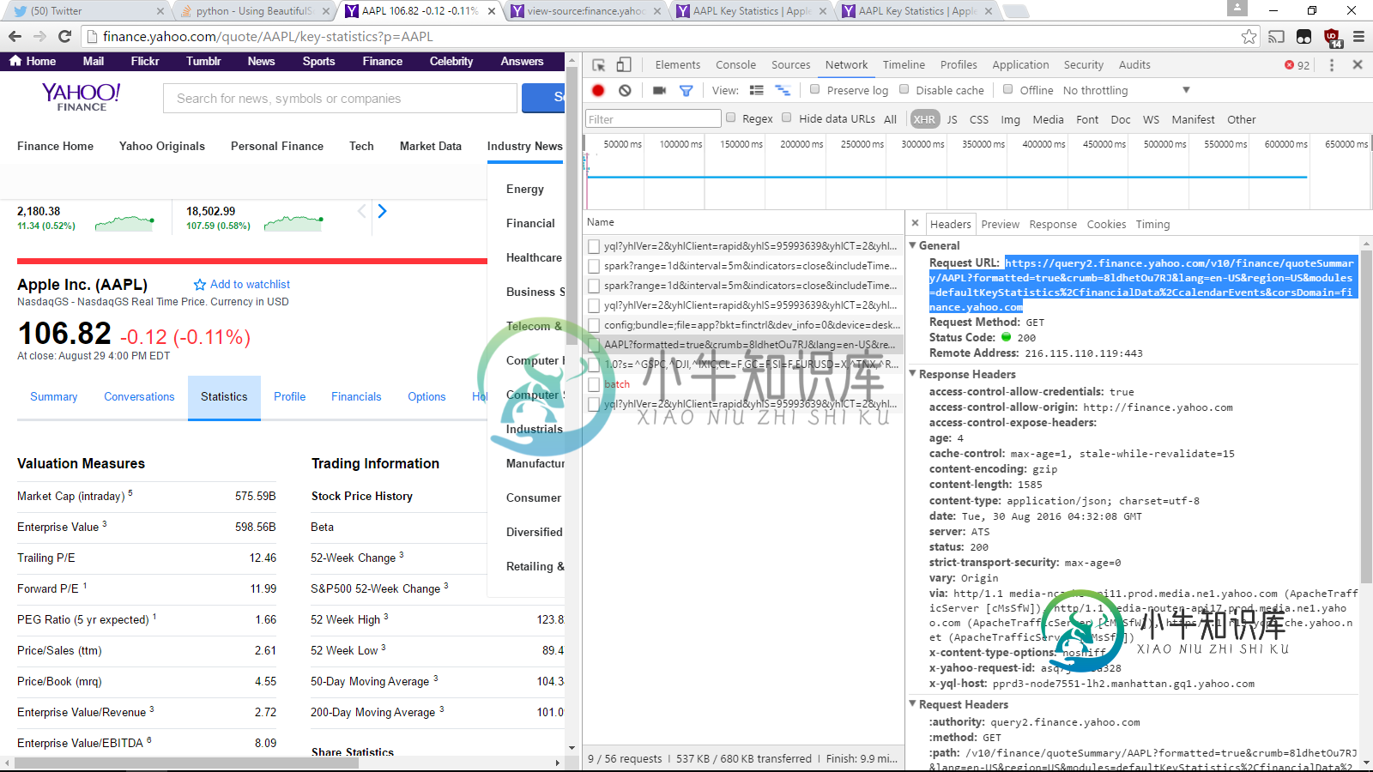This screenshot has height=772, width=1373.
Task: Open the Chrome menu hamburger icon
Action: [1358, 36]
